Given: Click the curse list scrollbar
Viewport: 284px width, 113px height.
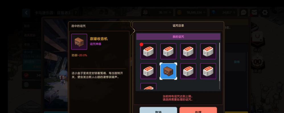Looking at the screenshot, I should click(220, 66).
